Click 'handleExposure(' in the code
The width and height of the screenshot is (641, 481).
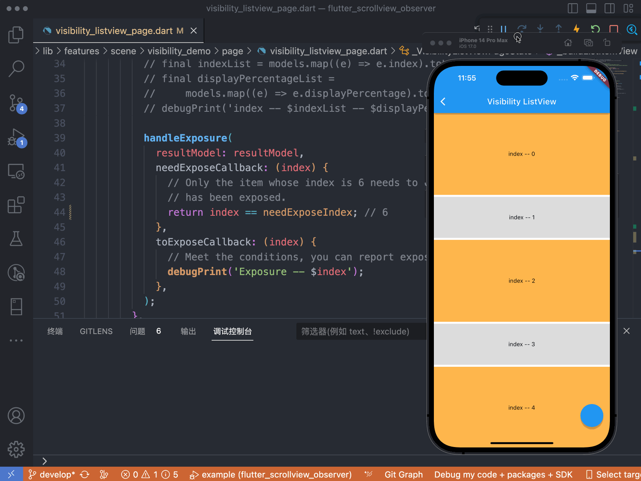click(x=188, y=138)
